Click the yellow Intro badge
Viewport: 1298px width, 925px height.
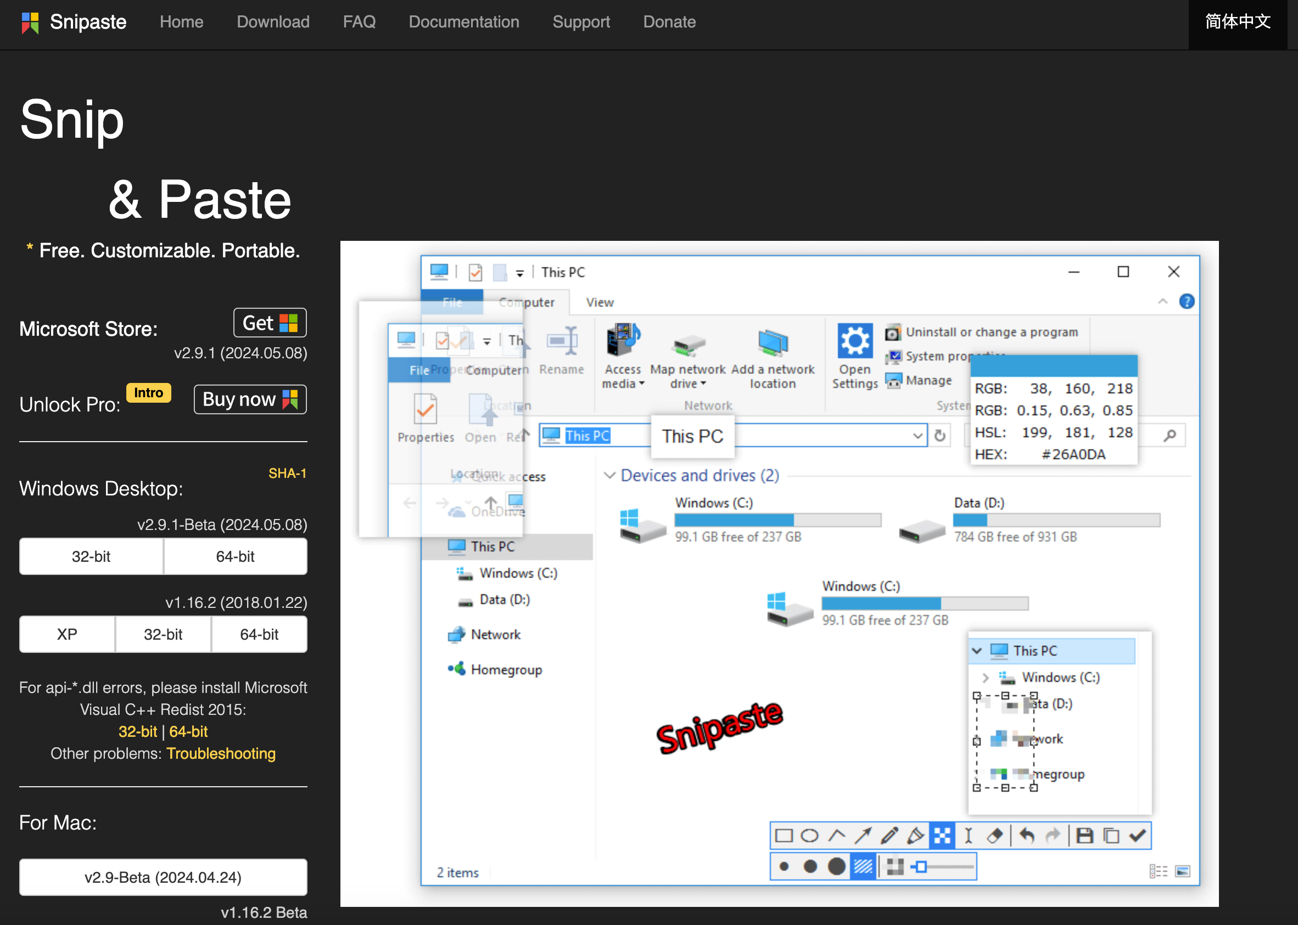(x=149, y=392)
